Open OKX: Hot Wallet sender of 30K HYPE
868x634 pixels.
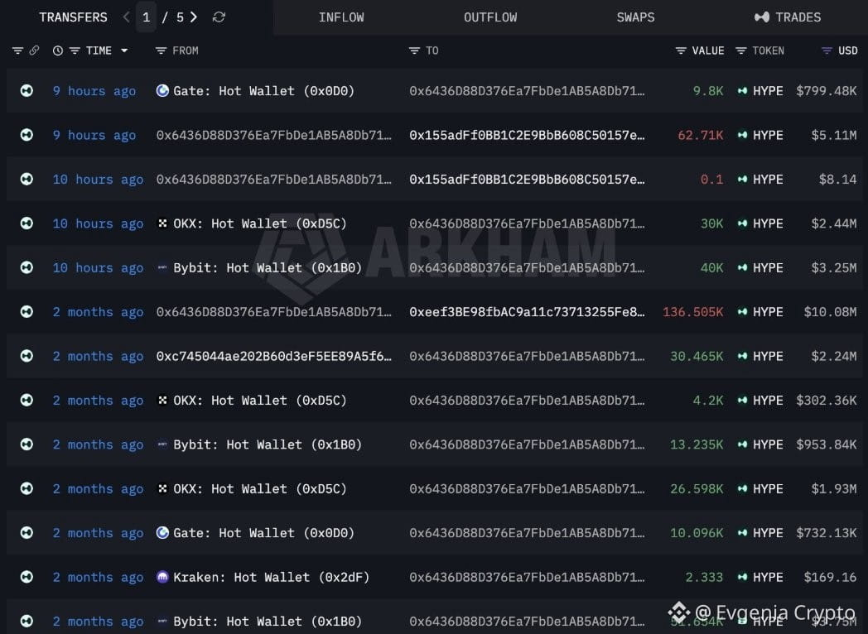pyautogui.click(x=251, y=223)
